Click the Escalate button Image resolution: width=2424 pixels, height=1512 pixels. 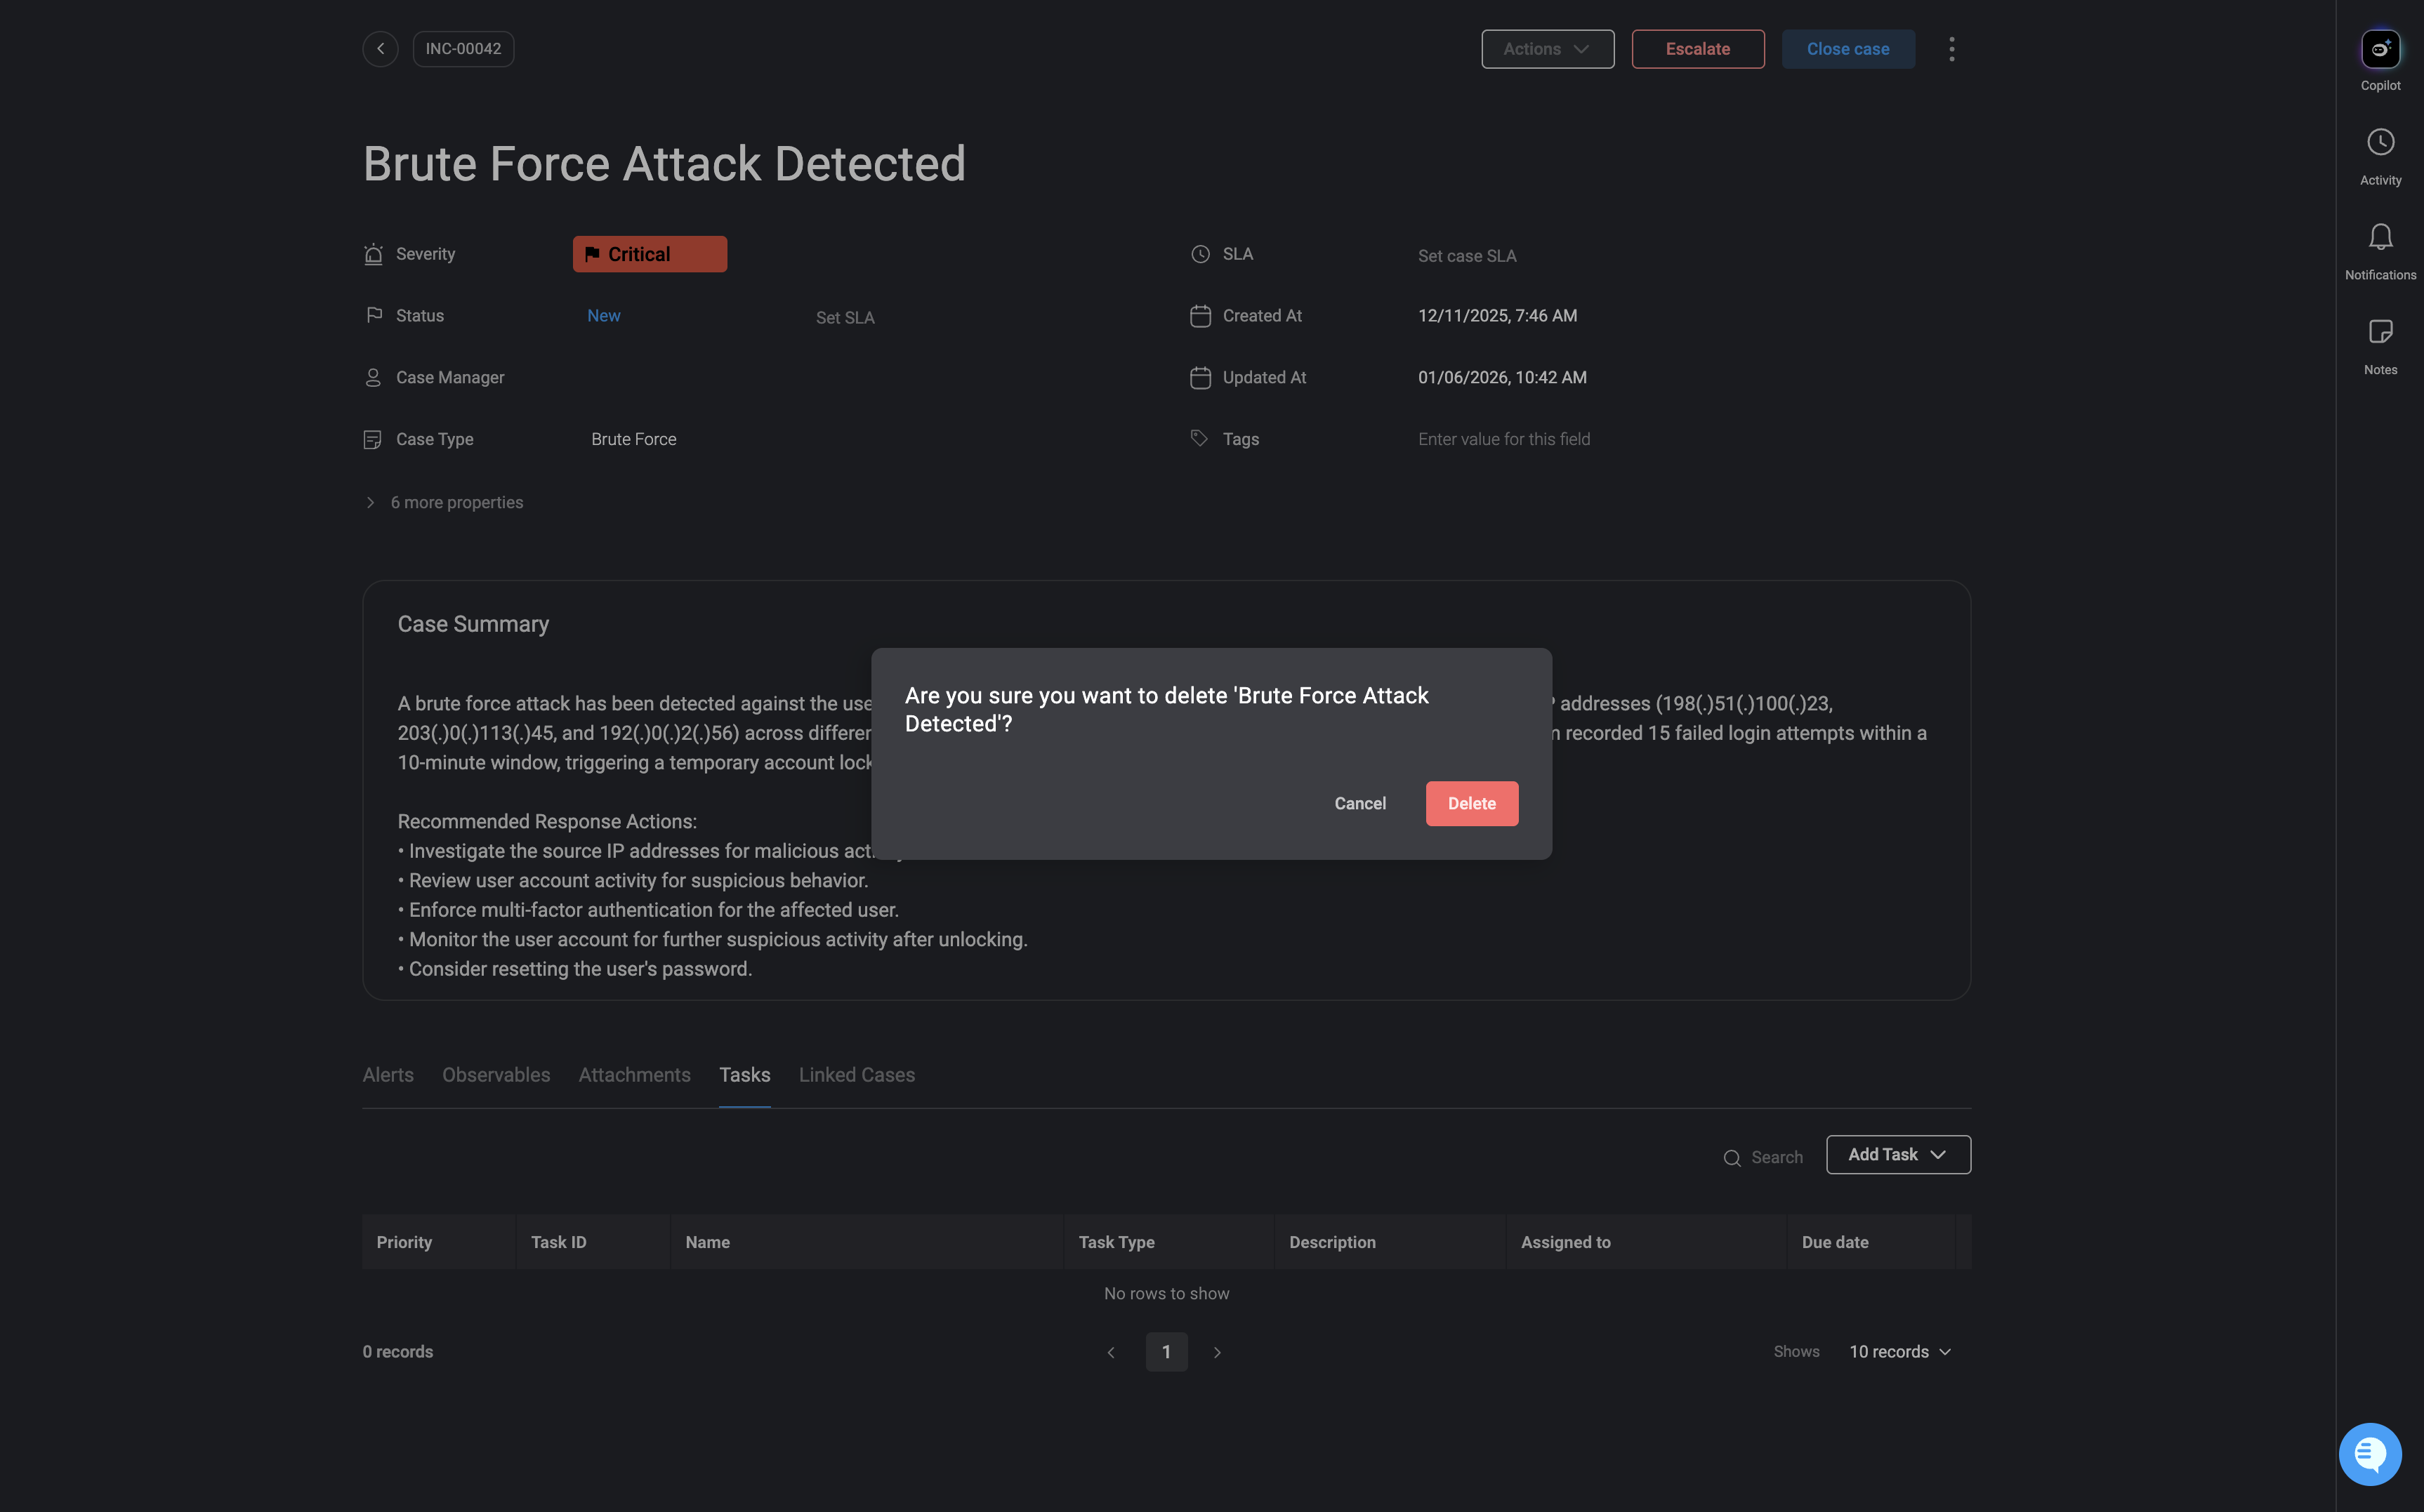[x=1698, y=49]
